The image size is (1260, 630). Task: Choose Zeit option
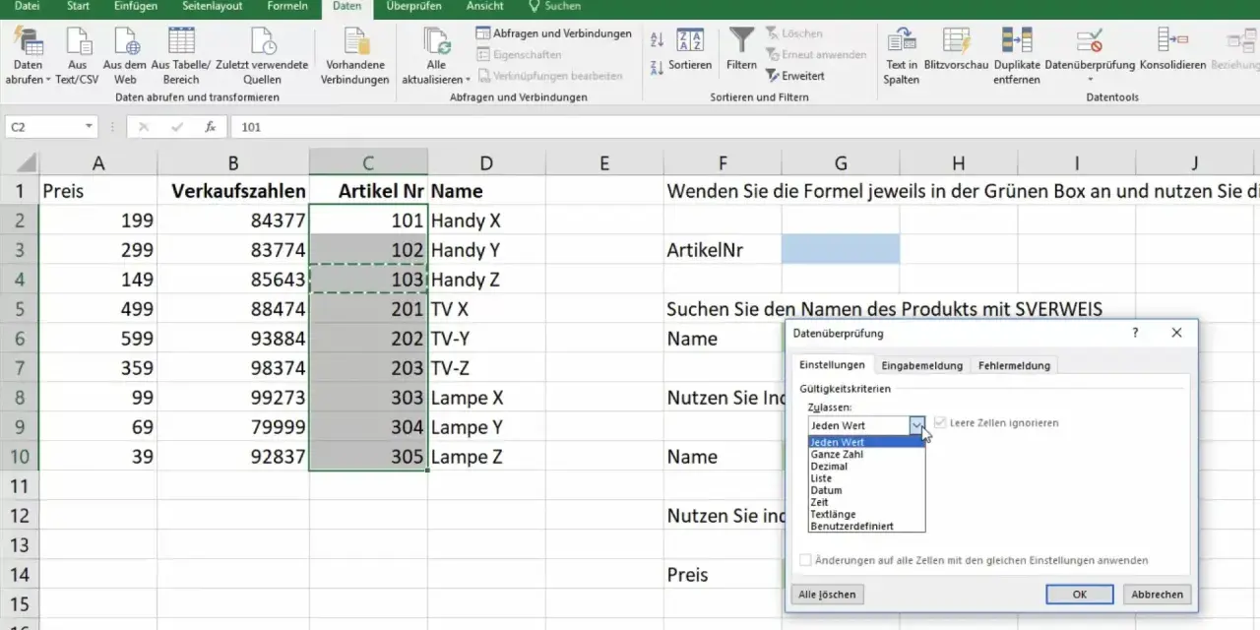pyautogui.click(x=866, y=502)
